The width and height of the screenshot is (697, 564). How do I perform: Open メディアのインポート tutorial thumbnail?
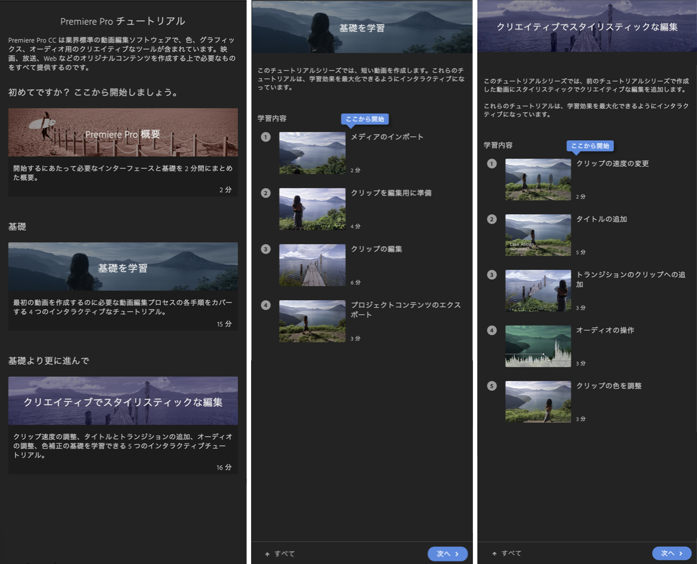click(312, 153)
